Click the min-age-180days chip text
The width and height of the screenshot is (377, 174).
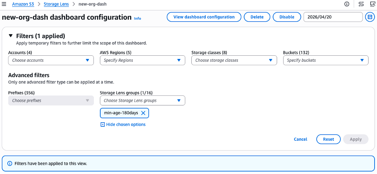[121, 113]
